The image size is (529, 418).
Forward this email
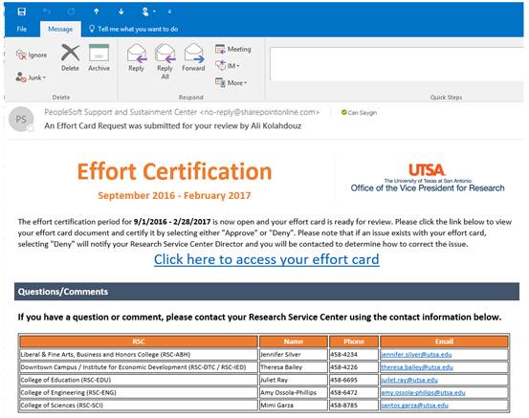click(x=193, y=57)
